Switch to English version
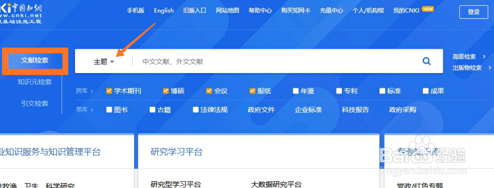 pyautogui.click(x=164, y=10)
